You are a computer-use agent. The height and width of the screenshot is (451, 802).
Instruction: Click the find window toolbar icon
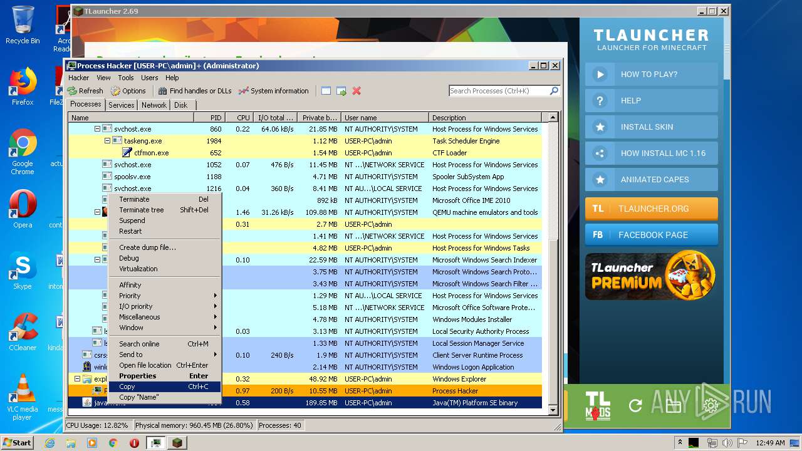pyautogui.click(x=326, y=91)
